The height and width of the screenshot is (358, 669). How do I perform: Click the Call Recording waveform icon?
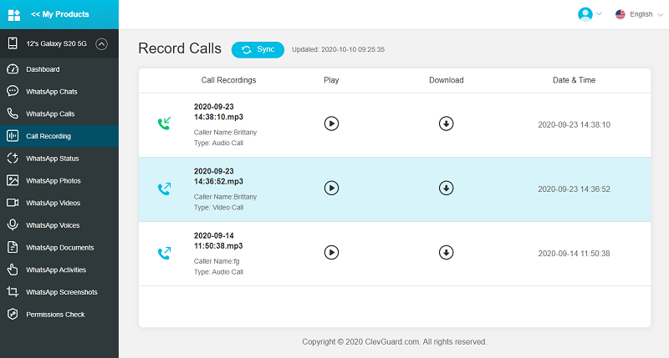click(x=13, y=136)
